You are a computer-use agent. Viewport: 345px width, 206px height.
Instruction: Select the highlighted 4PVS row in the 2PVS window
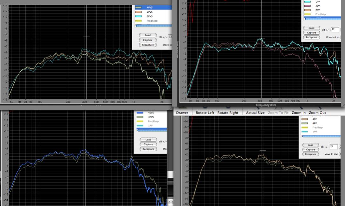pyautogui.click(x=153, y=8)
